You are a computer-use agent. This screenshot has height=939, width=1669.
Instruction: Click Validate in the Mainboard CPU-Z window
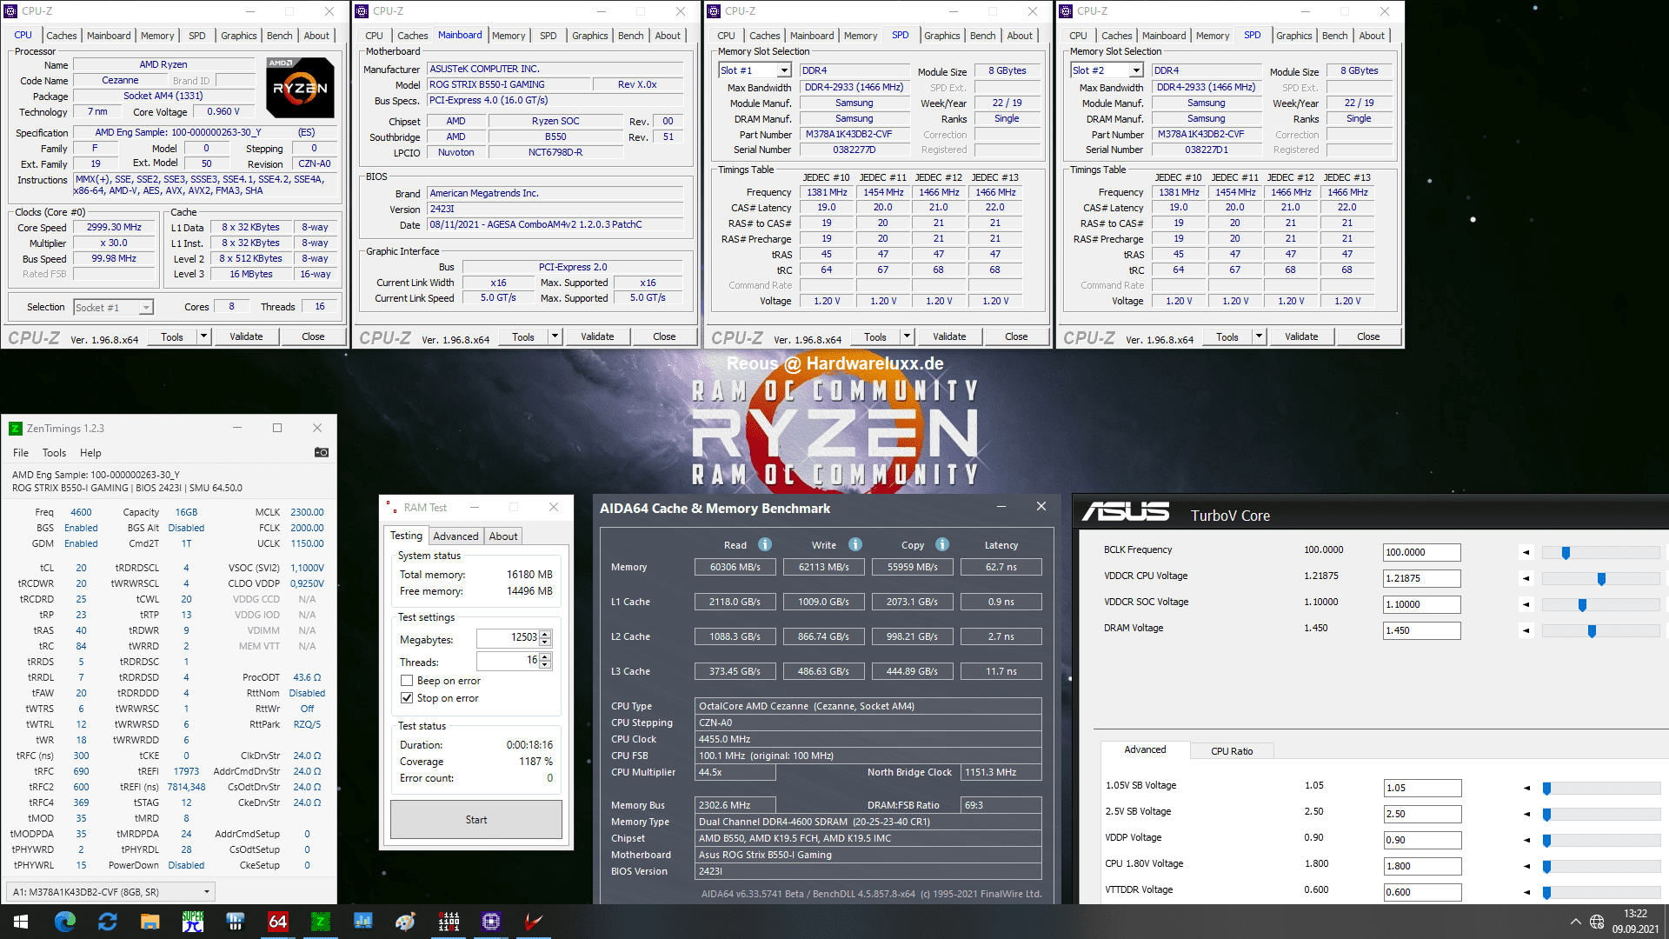pos(597,336)
